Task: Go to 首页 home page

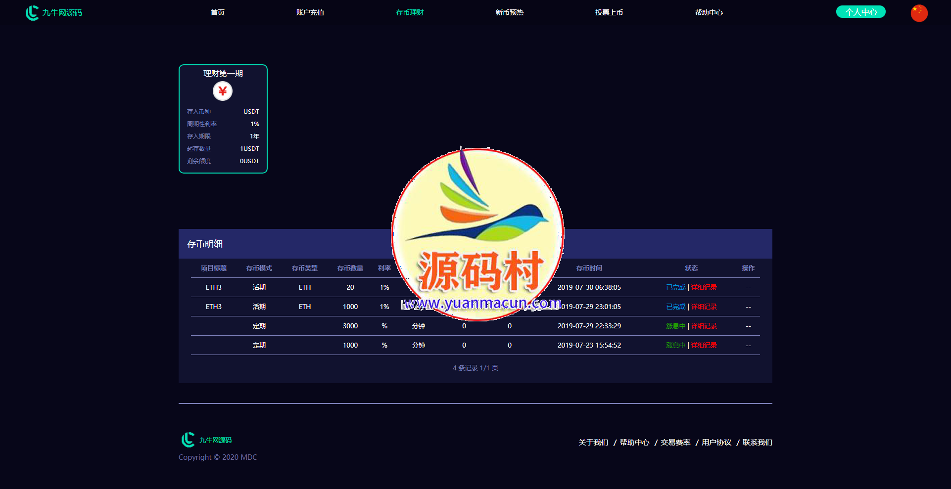Action: (217, 12)
